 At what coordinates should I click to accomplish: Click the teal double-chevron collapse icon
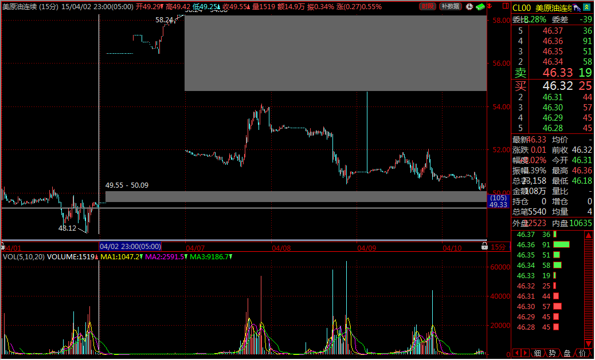click(587, 7)
